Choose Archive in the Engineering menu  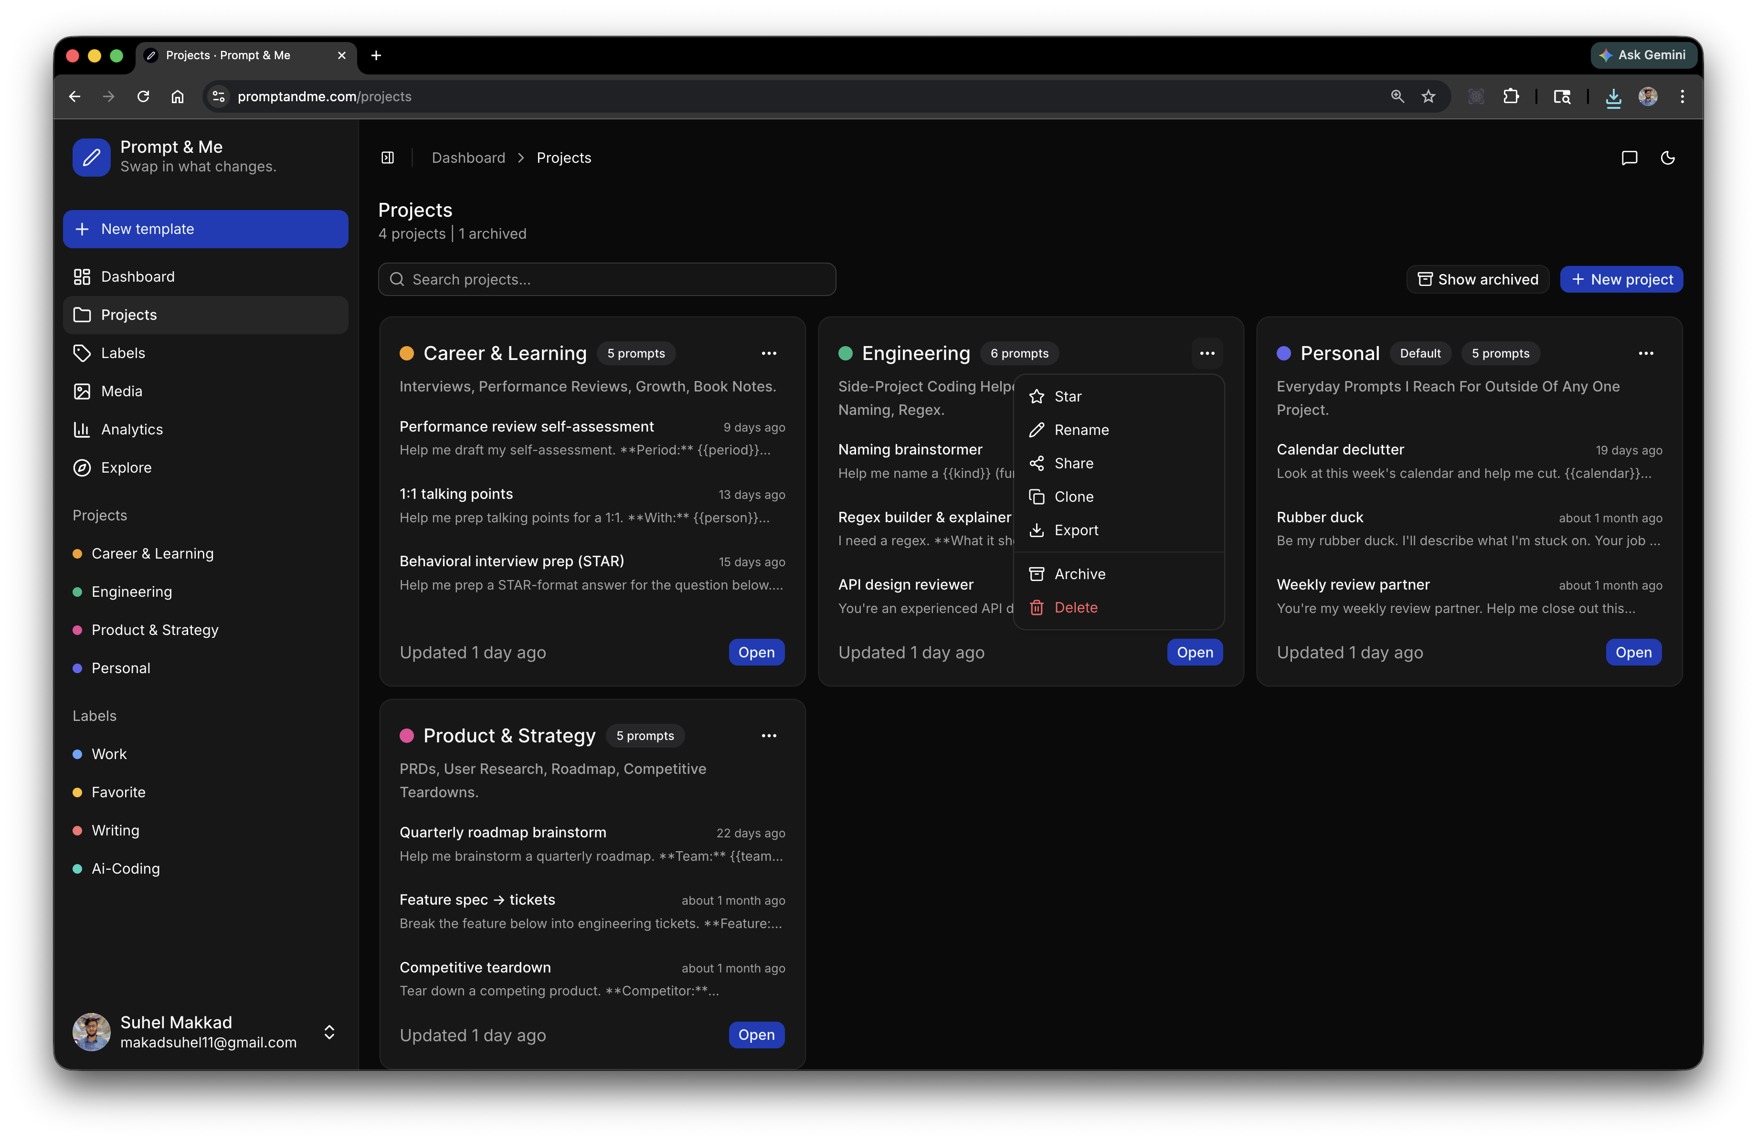click(x=1080, y=573)
